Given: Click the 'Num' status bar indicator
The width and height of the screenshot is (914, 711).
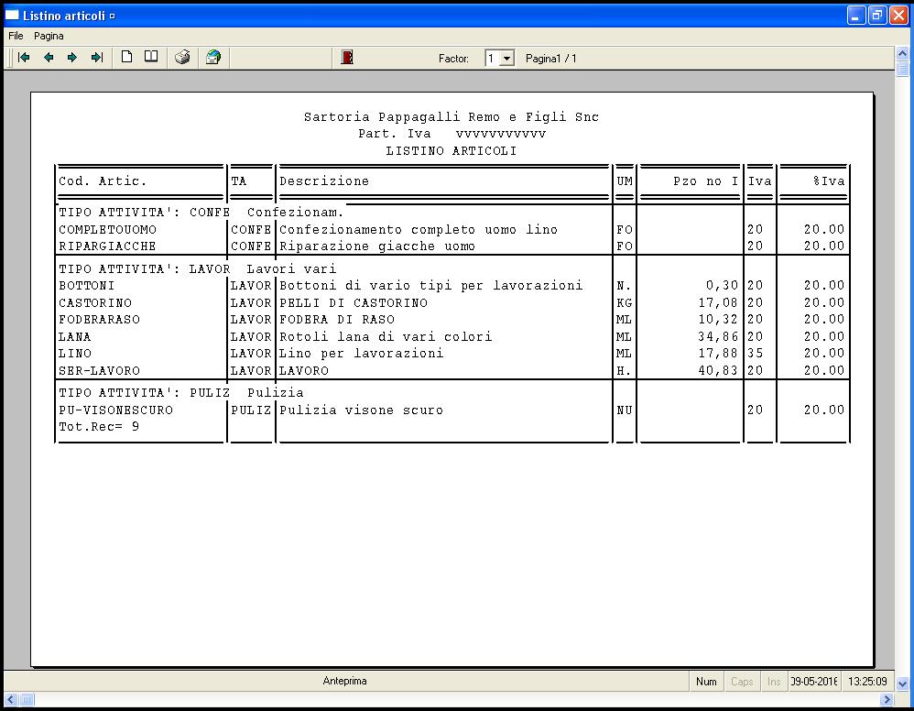Looking at the screenshot, I should [x=706, y=682].
